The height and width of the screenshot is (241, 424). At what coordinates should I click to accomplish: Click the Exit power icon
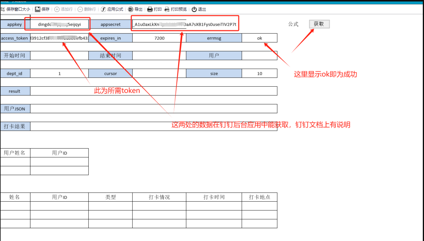[194, 9]
